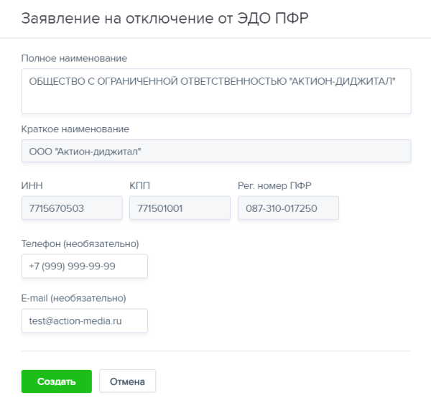This screenshot has width=431, height=408.
Task: Click the Рег. номер ПФР label
Action: [x=274, y=186]
